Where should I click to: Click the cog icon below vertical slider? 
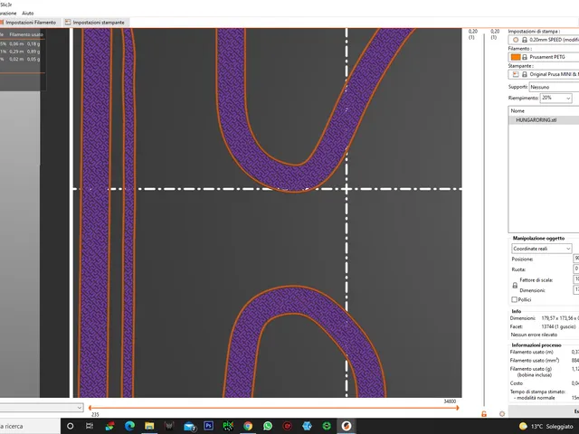click(x=502, y=414)
